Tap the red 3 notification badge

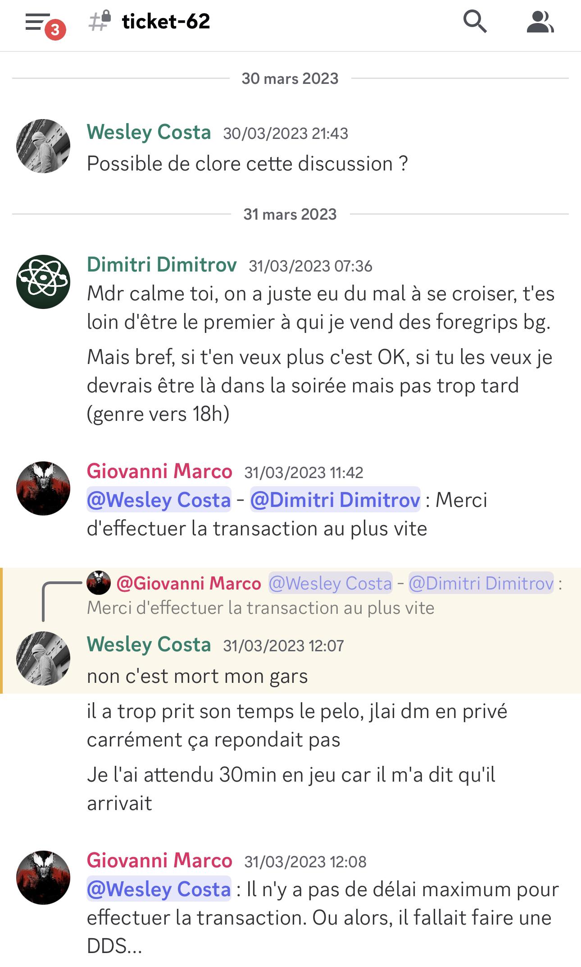[55, 30]
